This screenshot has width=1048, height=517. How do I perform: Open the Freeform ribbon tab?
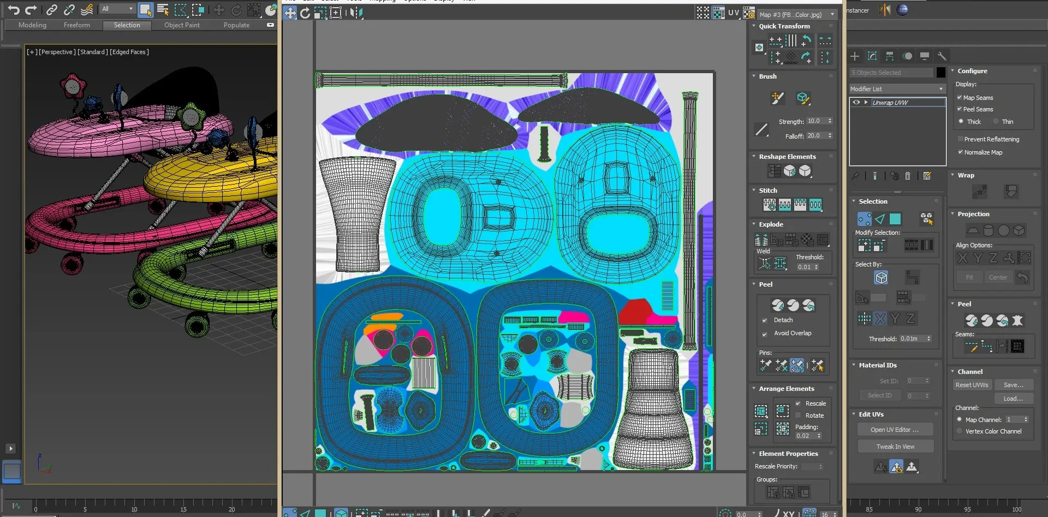pyautogui.click(x=77, y=25)
